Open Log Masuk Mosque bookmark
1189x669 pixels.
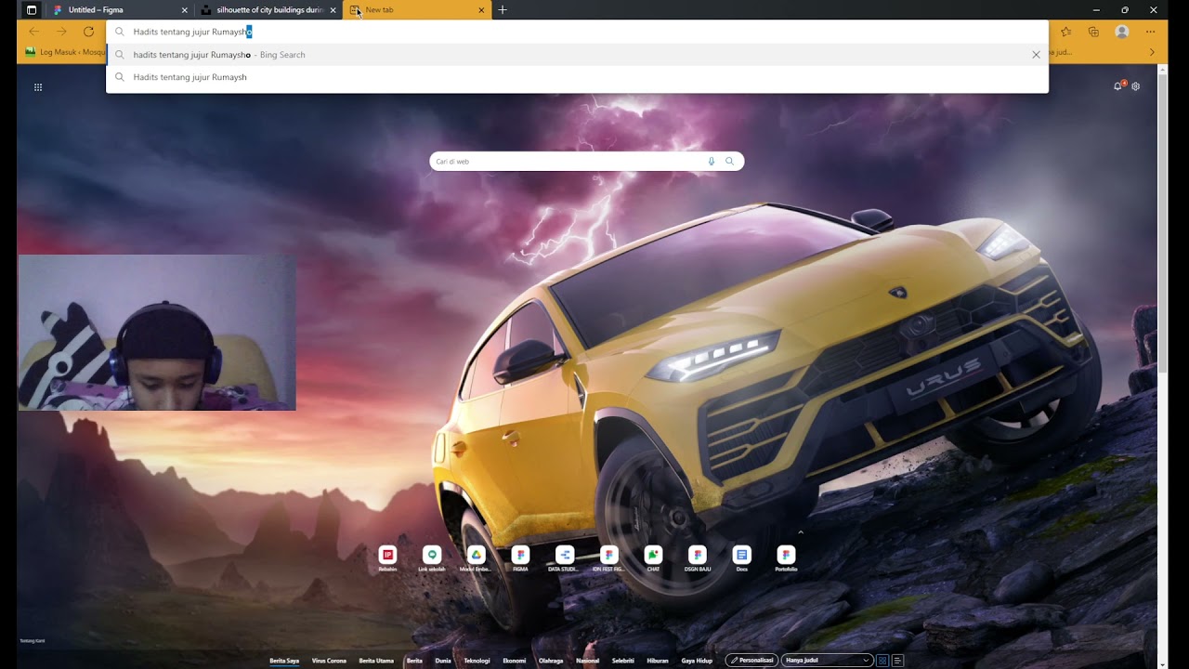[65, 52]
